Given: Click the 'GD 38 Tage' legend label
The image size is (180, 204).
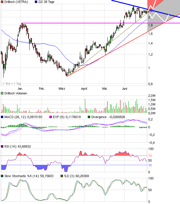Looking at the screenshot, I should 46,2.
